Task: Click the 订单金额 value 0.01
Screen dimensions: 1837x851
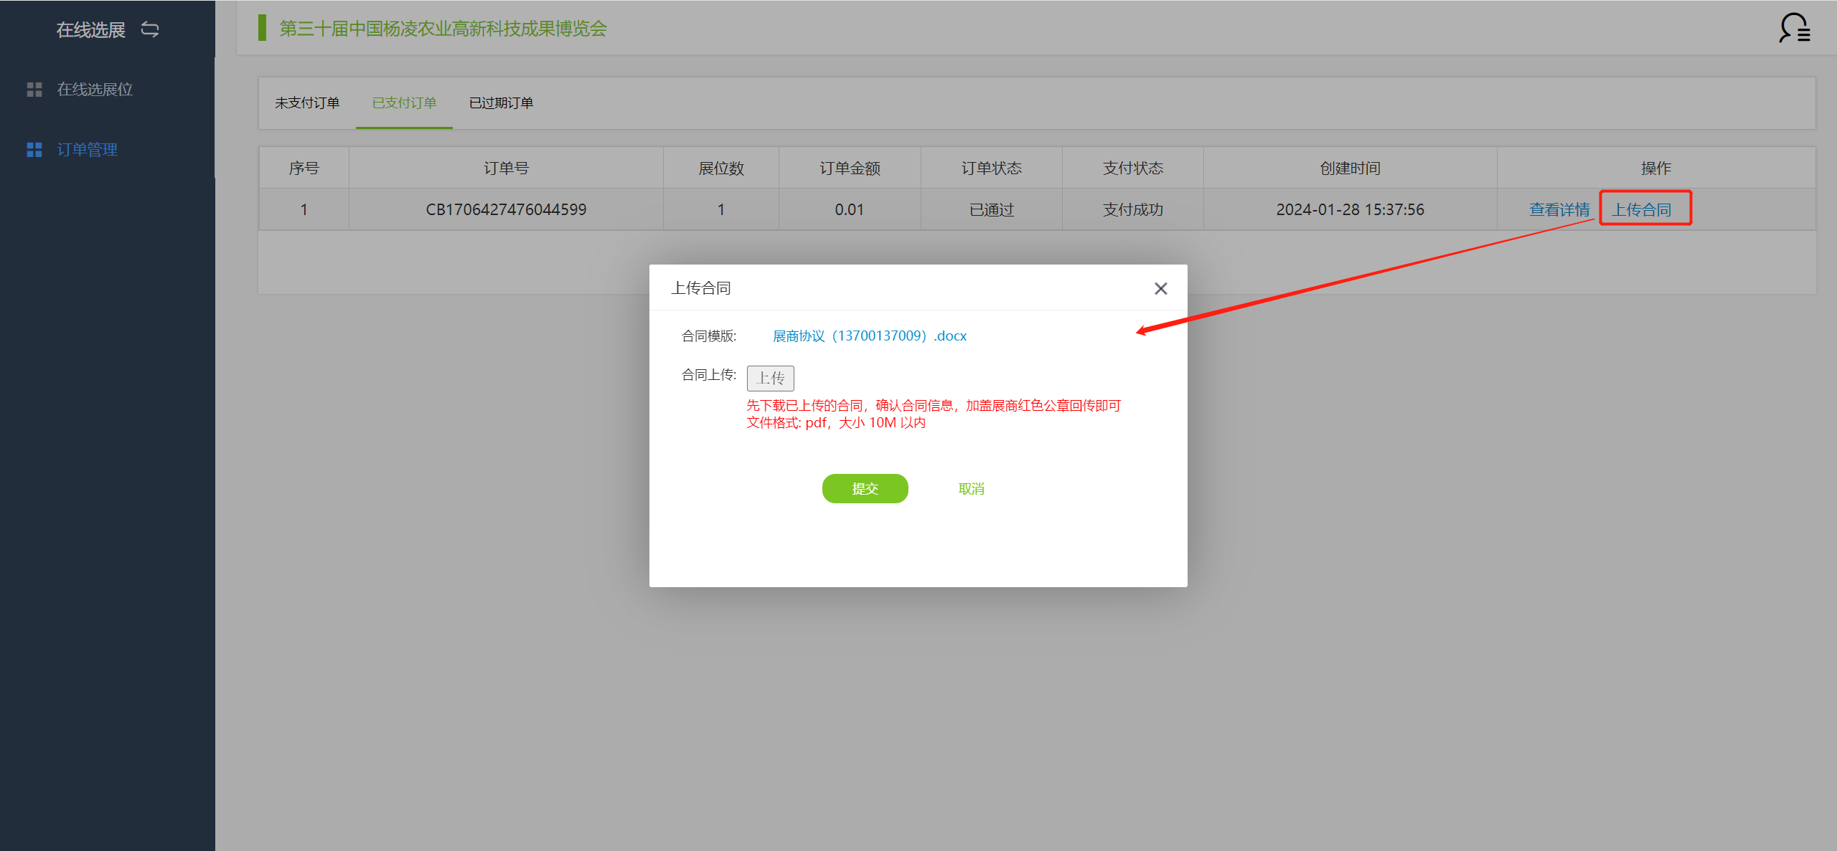Action: tap(849, 209)
